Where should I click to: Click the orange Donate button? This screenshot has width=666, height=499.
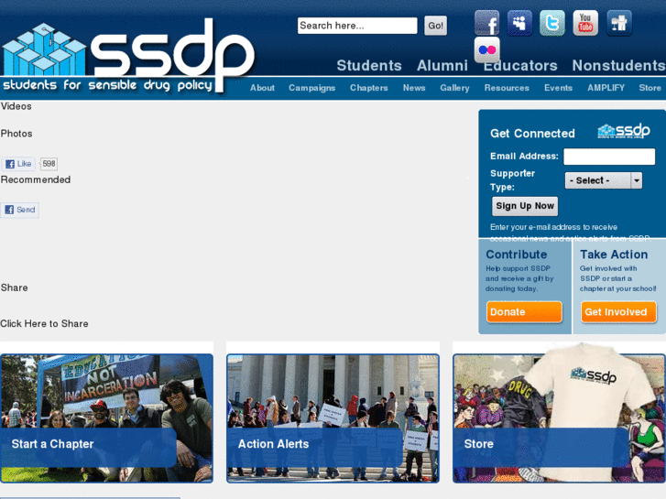click(524, 312)
